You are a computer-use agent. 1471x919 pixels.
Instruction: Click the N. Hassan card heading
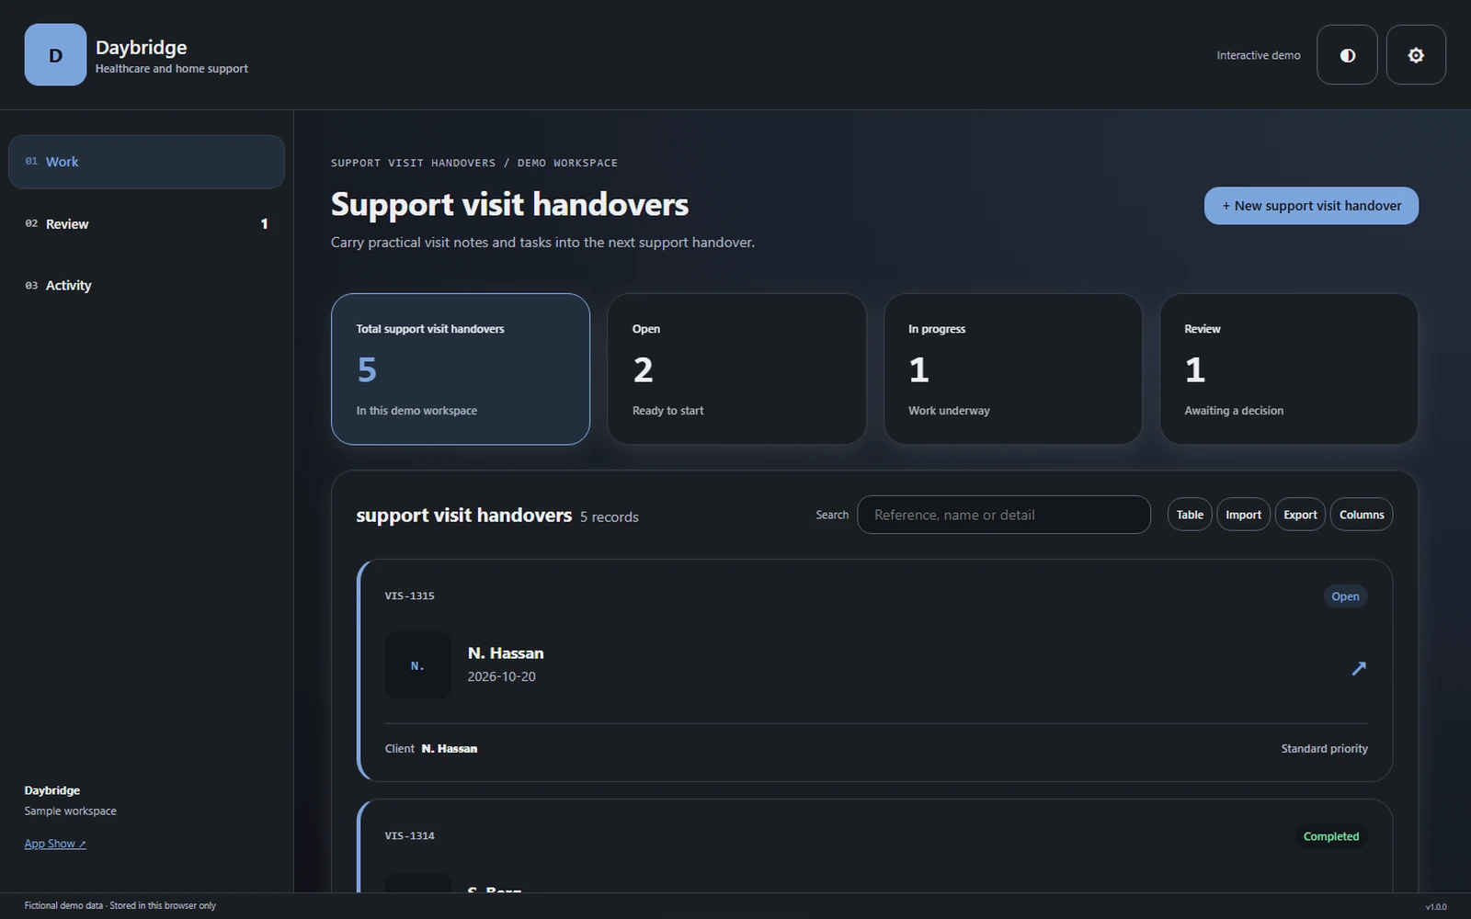(506, 653)
